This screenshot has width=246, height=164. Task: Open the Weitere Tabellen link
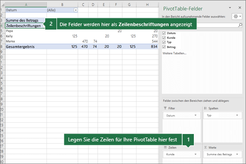(x=174, y=53)
